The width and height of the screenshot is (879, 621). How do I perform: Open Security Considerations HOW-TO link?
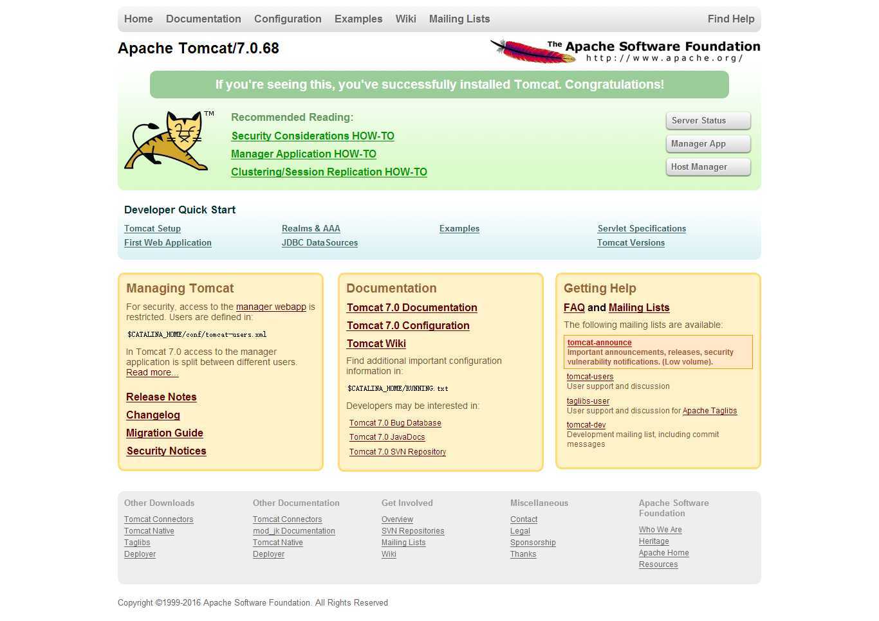[x=313, y=136]
